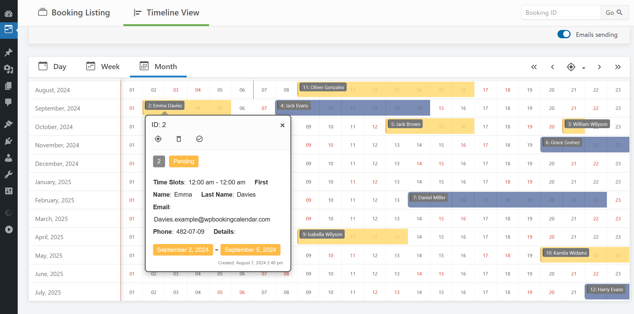Screen dimensions: 634x314
Task: Click the locate booking target icon in popup
Action: 158,139
